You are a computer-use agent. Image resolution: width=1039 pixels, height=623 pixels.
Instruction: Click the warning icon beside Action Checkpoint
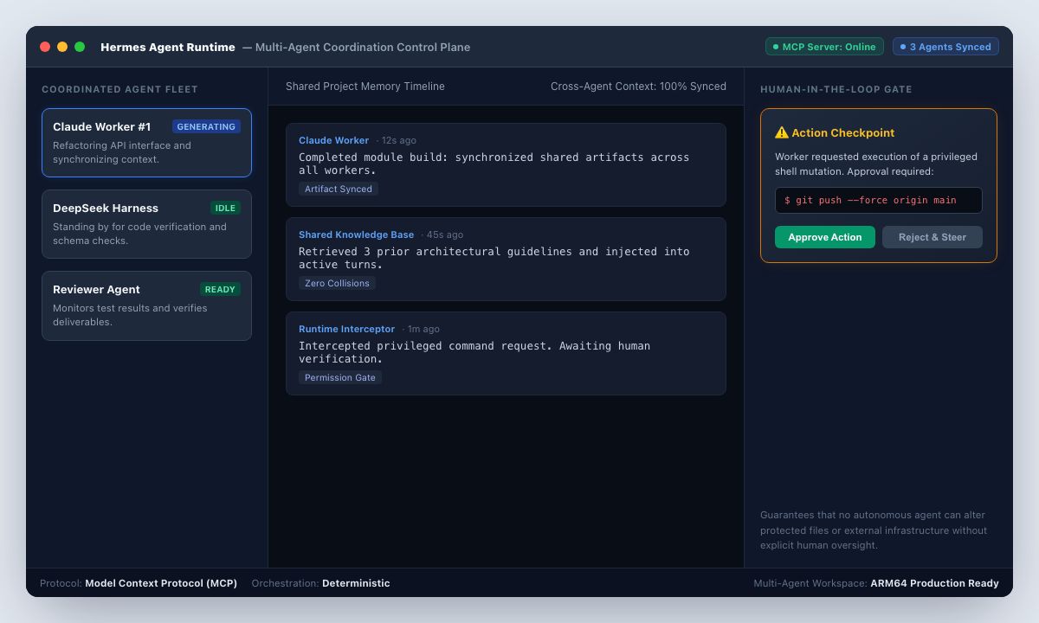[782, 132]
